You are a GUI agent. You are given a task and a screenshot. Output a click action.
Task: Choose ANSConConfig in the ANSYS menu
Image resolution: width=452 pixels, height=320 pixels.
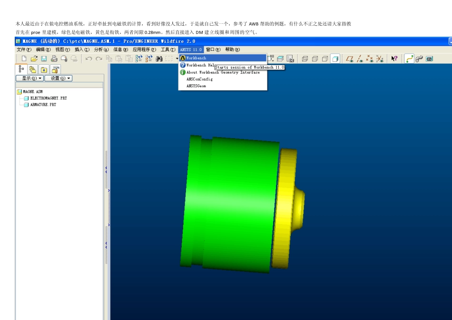(x=199, y=79)
